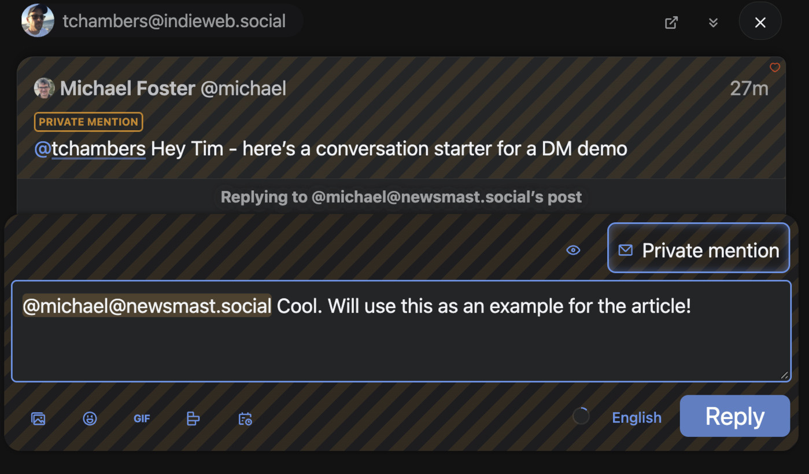Click the pop-out external window icon

coord(671,23)
